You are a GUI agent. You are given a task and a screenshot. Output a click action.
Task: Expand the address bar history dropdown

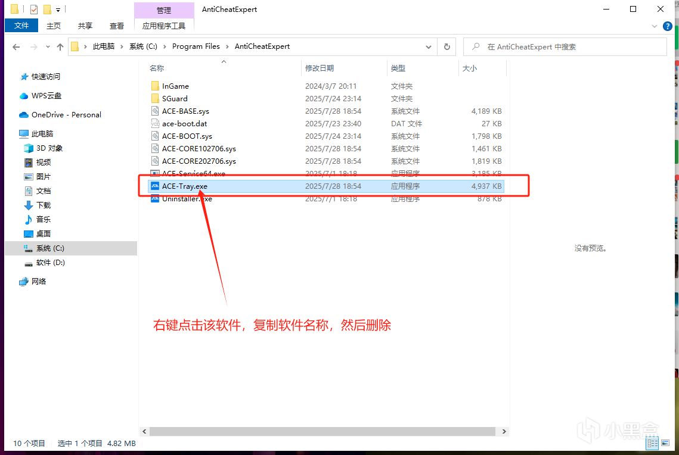click(428, 46)
